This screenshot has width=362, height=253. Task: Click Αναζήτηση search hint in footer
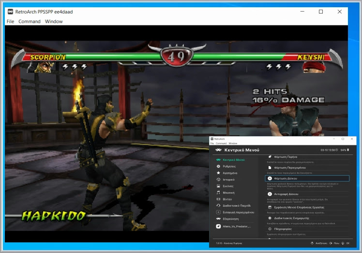pyautogui.click(x=319, y=243)
